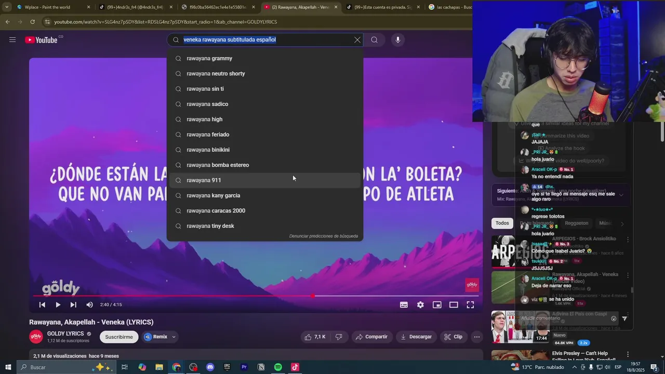Clear the search box with X icon
665x374 pixels.
coord(357,40)
